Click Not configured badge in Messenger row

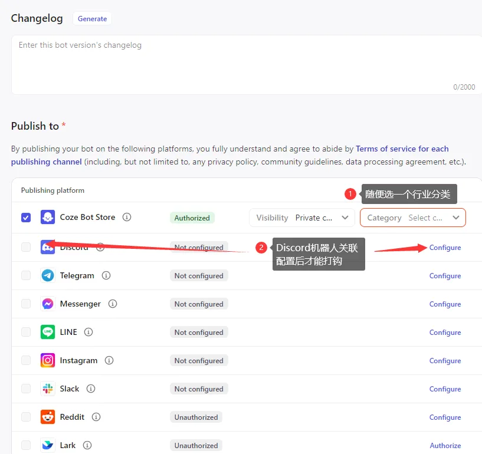point(199,304)
